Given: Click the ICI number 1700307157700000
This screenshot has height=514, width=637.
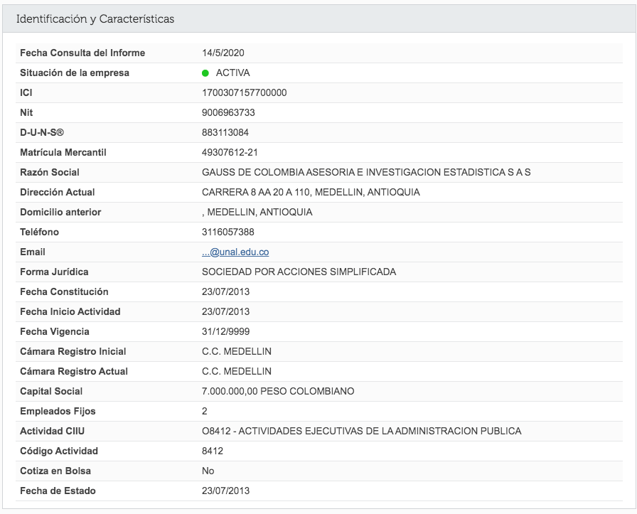Looking at the screenshot, I should pos(244,92).
